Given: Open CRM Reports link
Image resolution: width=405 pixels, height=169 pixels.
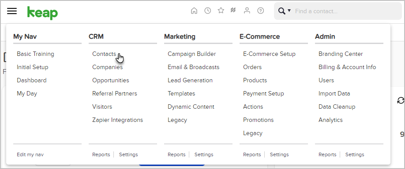Looking at the screenshot, I should [x=101, y=154].
